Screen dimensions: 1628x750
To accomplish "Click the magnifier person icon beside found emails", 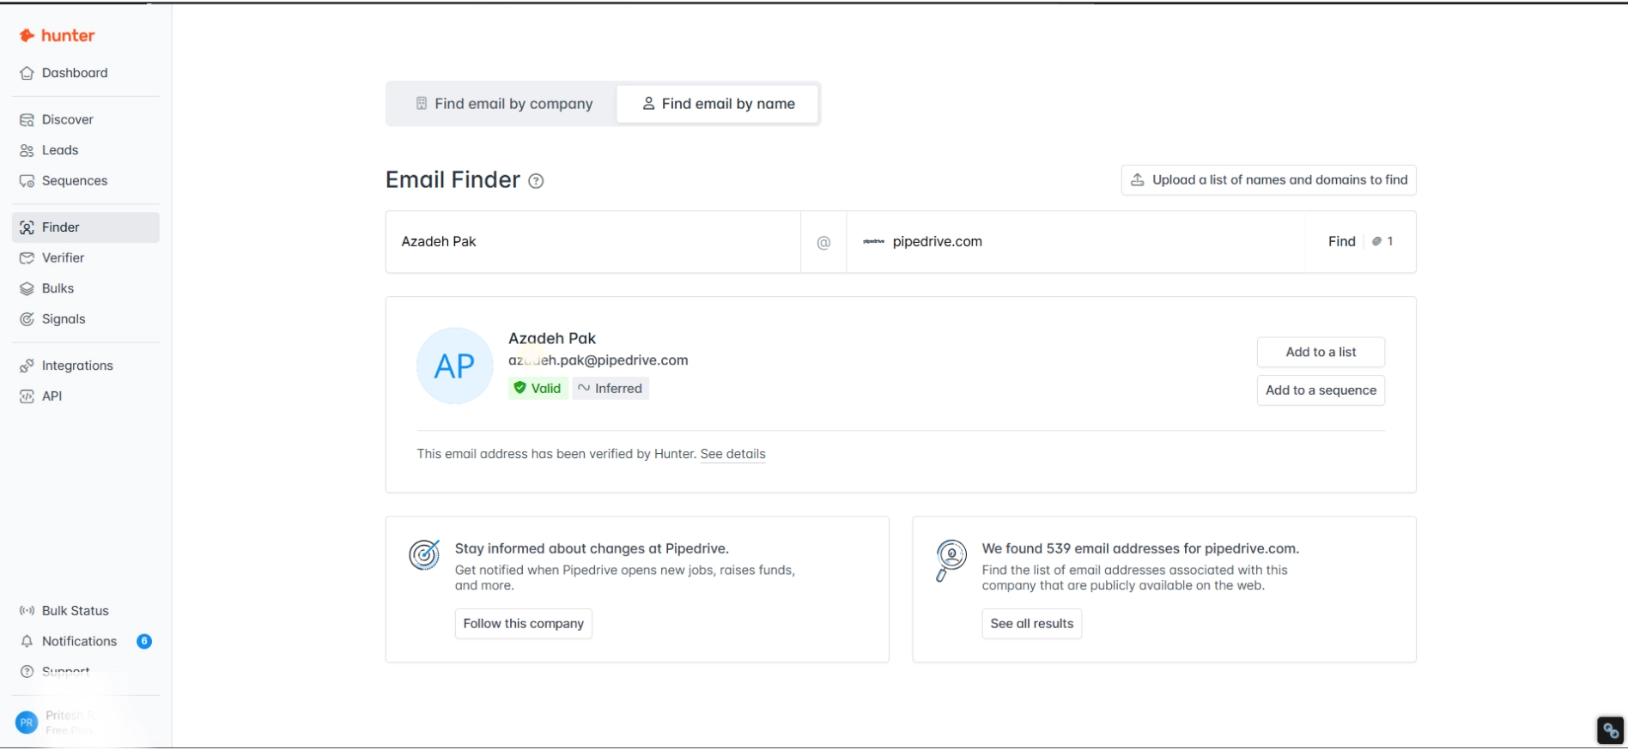I will click(x=951, y=561).
